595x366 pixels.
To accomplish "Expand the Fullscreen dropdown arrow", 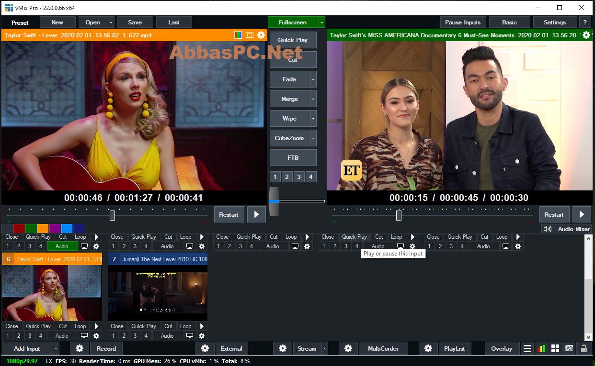I will (x=322, y=22).
